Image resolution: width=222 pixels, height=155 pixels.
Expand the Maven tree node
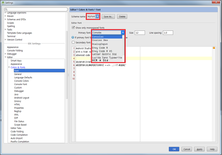(6, 16)
